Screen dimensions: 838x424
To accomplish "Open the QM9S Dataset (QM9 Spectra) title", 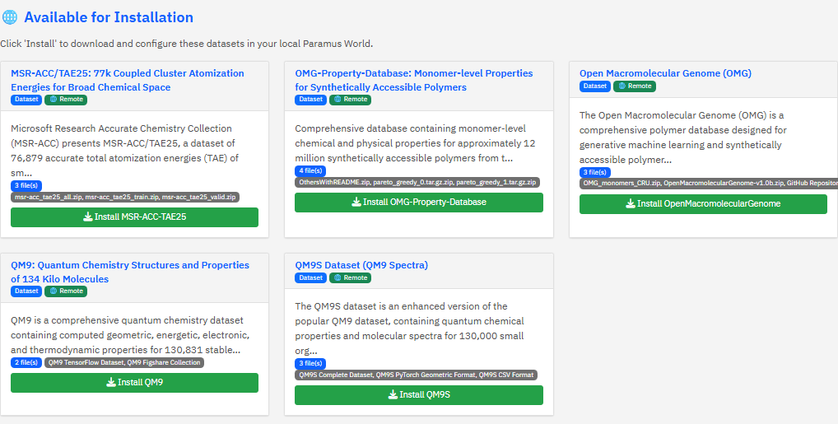I will click(x=361, y=265).
